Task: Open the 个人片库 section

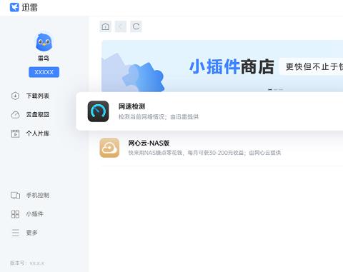Action: coord(38,134)
